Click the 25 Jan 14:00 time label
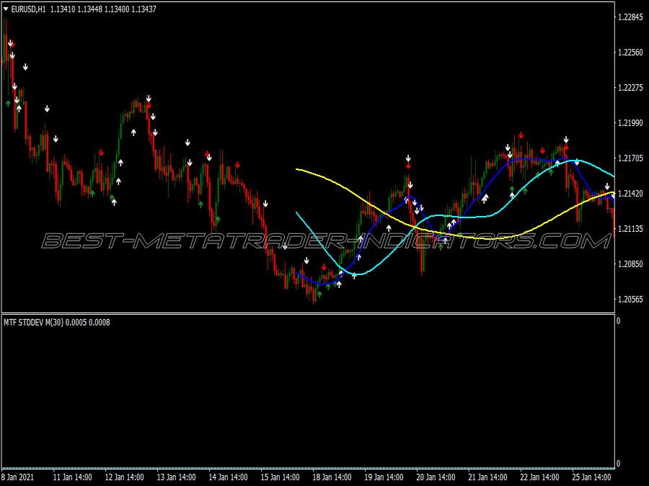The width and height of the screenshot is (649, 486). tap(591, 477)
